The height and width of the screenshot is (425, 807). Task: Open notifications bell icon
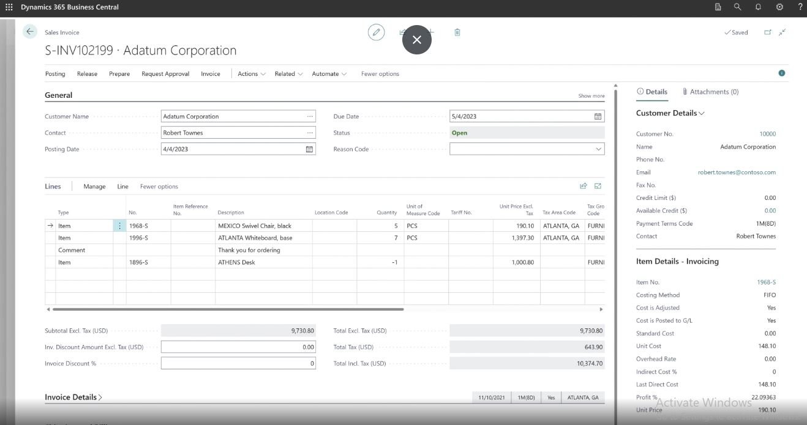coord(758,7)
